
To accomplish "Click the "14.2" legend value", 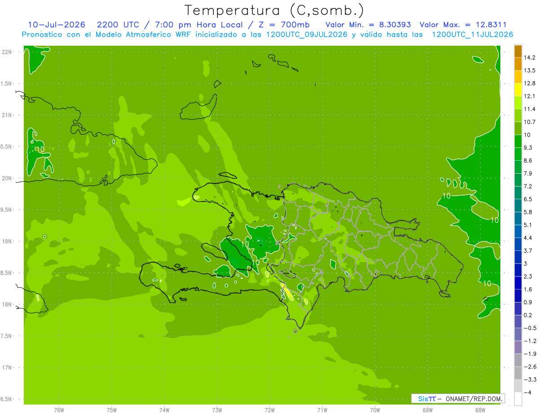I will [x=530, y=57].
